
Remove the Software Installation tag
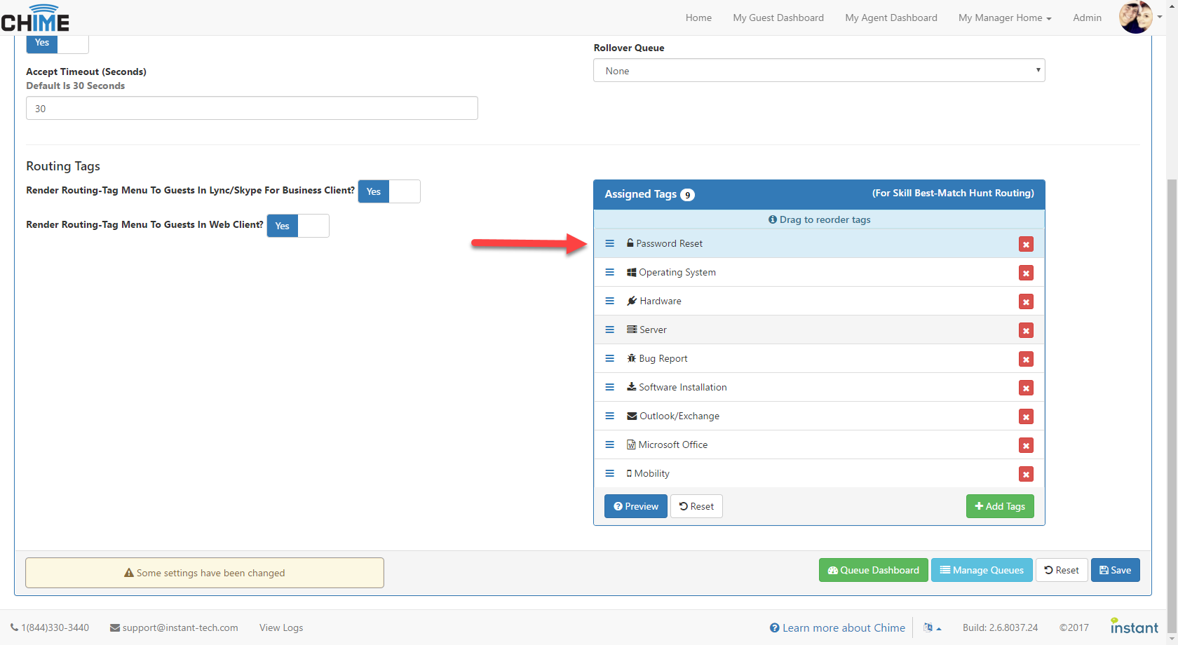point(1026,388)
